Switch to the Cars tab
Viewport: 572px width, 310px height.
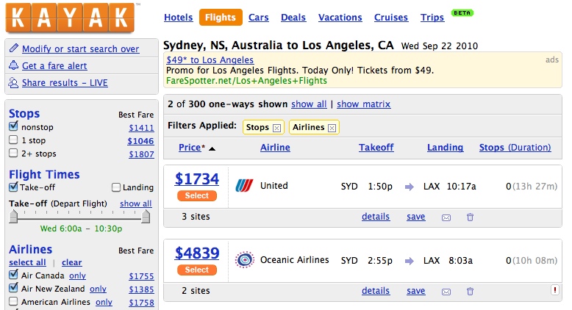(x=259, y=18)
